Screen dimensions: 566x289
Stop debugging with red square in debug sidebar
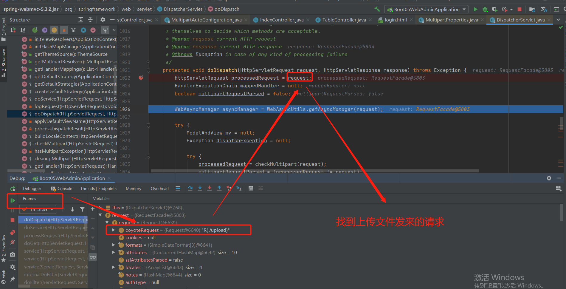(x=13, y=220)
